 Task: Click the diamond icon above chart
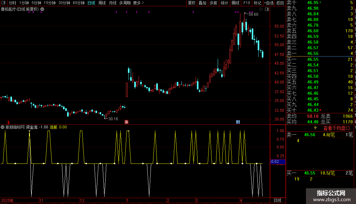(261, 9)
